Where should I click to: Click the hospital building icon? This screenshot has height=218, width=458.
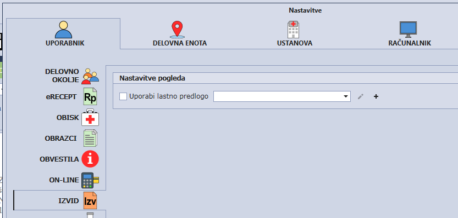pyautogui.click(x=293, y=30)
